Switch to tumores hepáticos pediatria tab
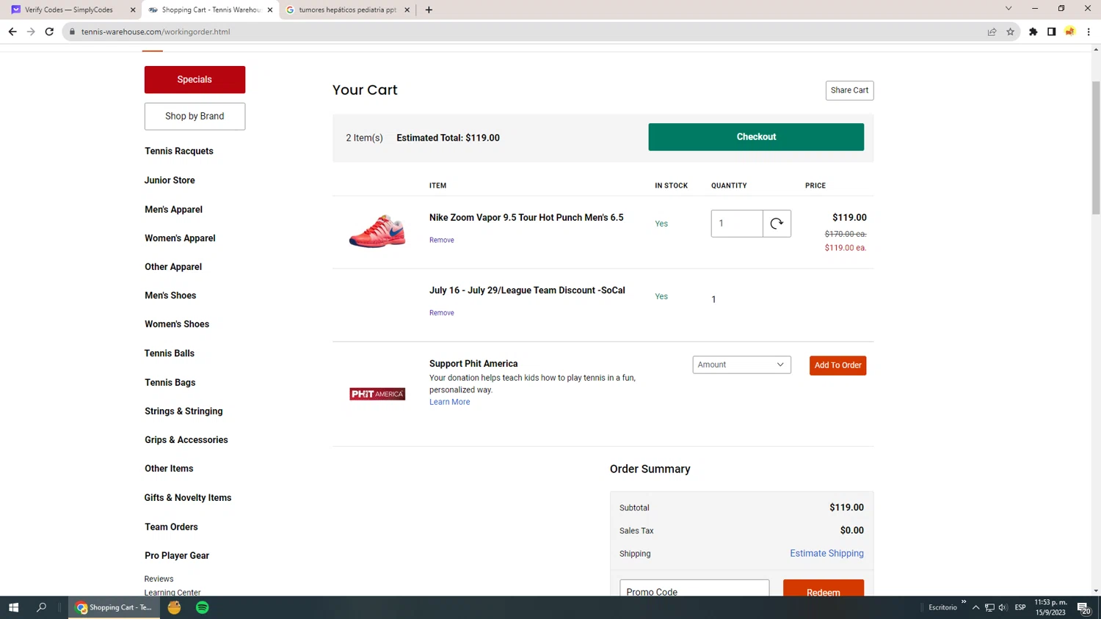 point(347,10)
